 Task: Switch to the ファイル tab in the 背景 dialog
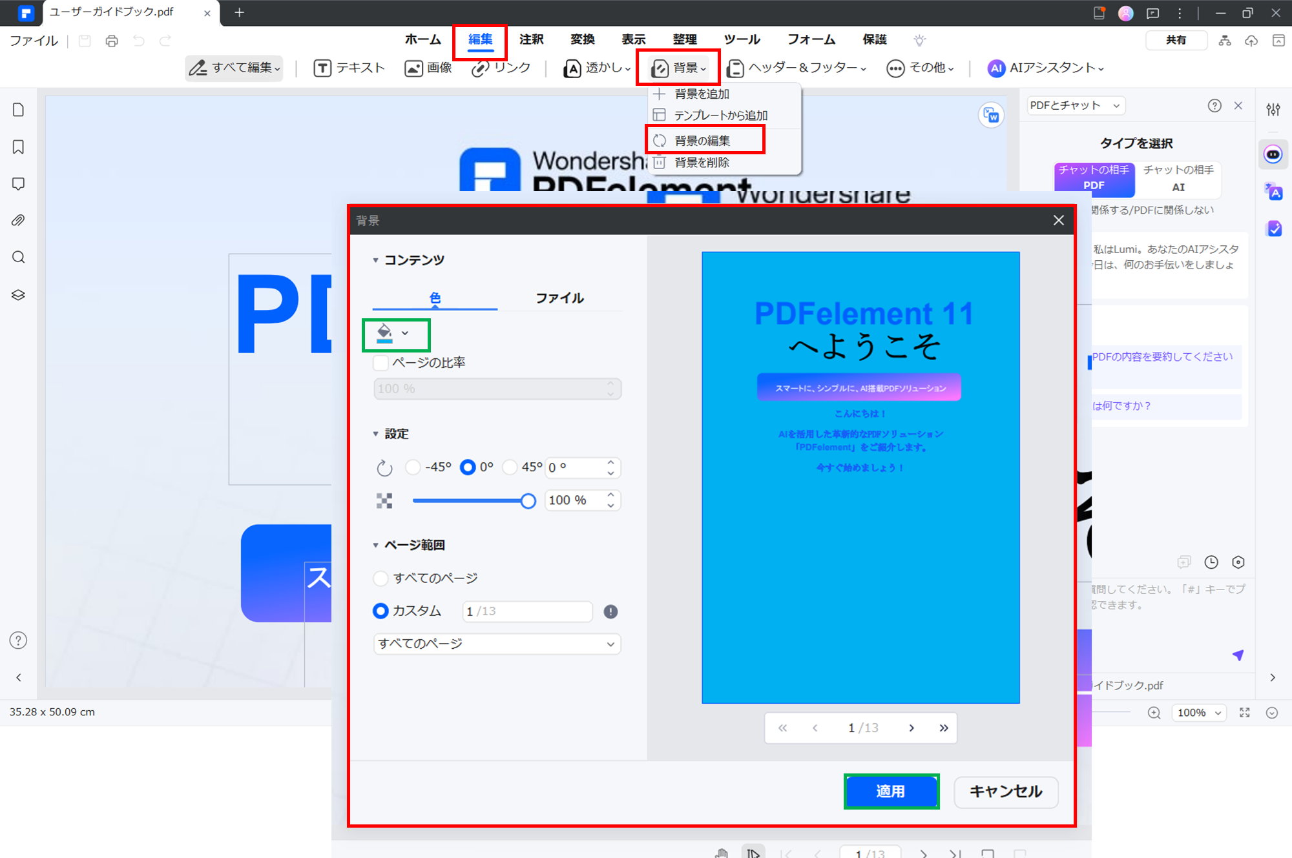(559, 298)
